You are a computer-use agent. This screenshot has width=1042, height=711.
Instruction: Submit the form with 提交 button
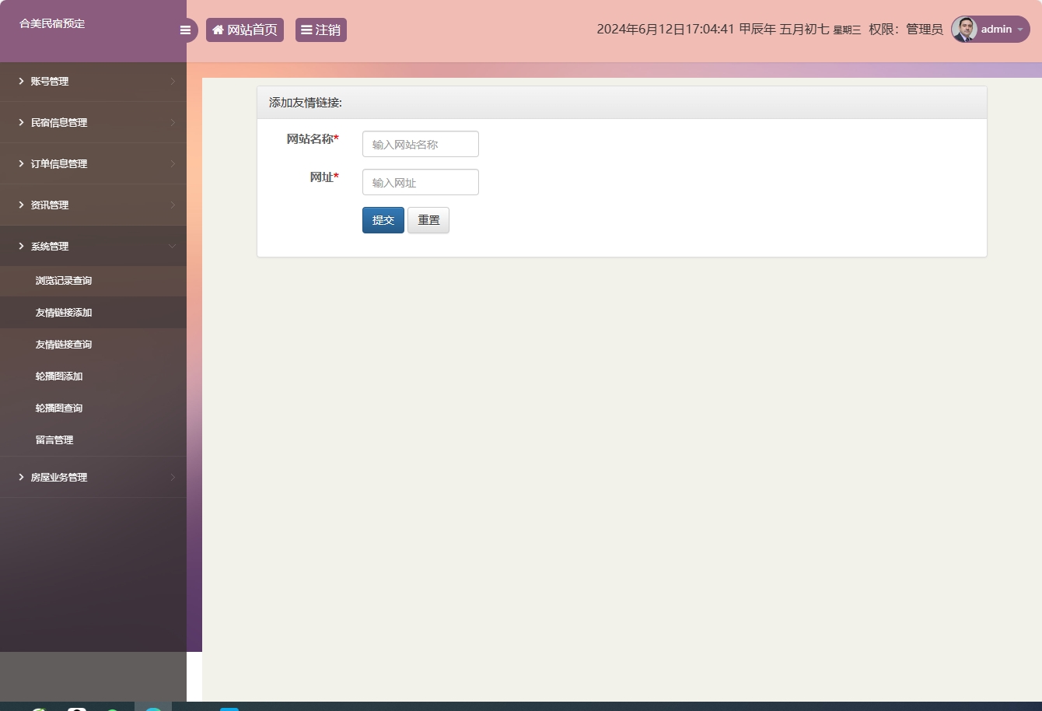pyautogui.click(x=383, y=220)
